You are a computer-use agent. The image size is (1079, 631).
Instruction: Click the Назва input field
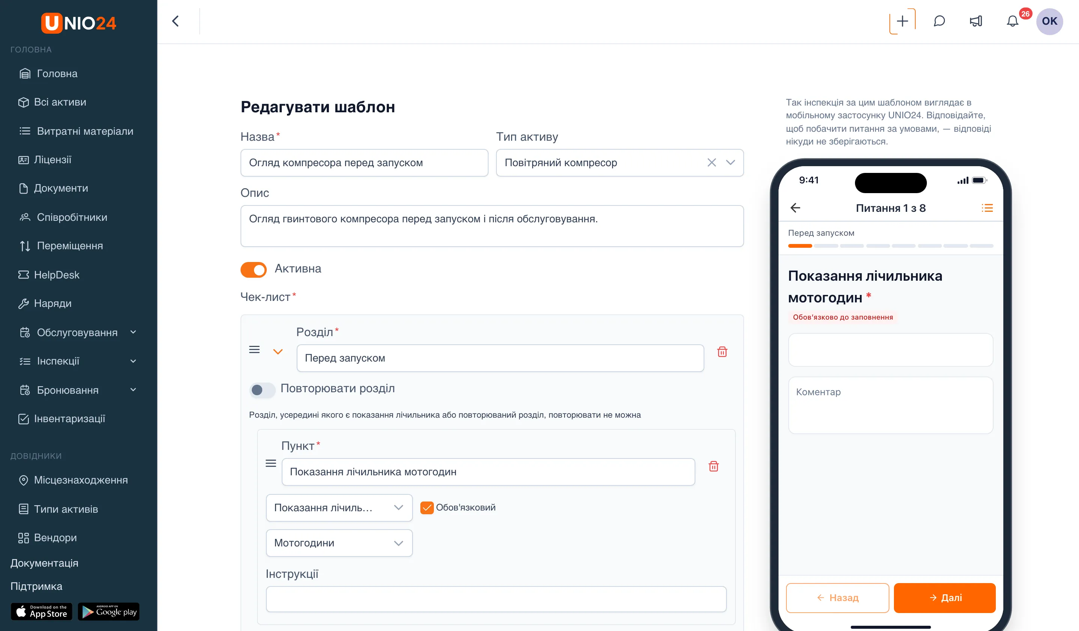pos(365,162)
